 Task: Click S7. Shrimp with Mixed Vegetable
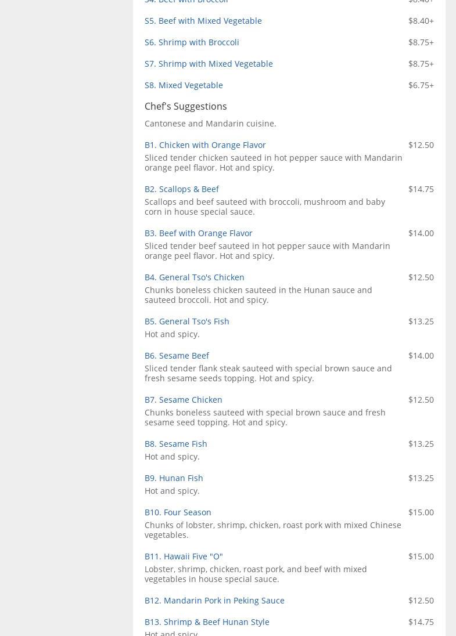(x=209, y=64)
